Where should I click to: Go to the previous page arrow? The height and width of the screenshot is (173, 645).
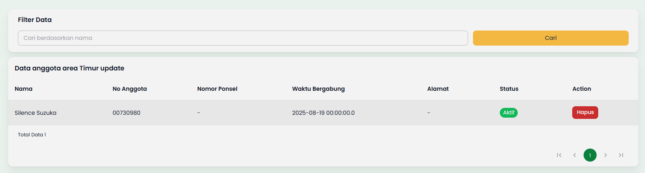coord(575,155)
